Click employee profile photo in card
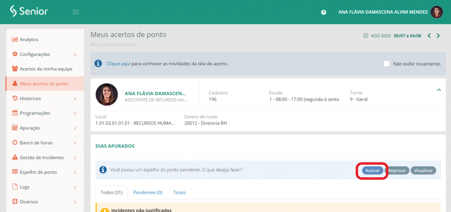 point(106,95)
